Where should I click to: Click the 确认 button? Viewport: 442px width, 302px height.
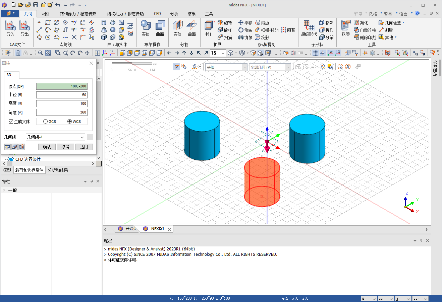[x=47, y=147]
